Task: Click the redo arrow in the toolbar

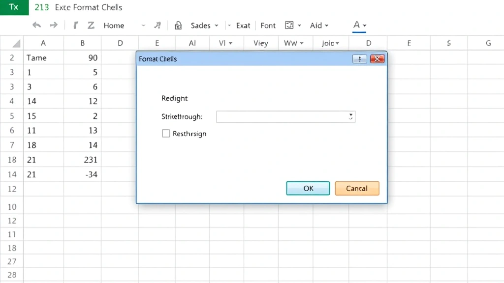Action: point(54,25)
